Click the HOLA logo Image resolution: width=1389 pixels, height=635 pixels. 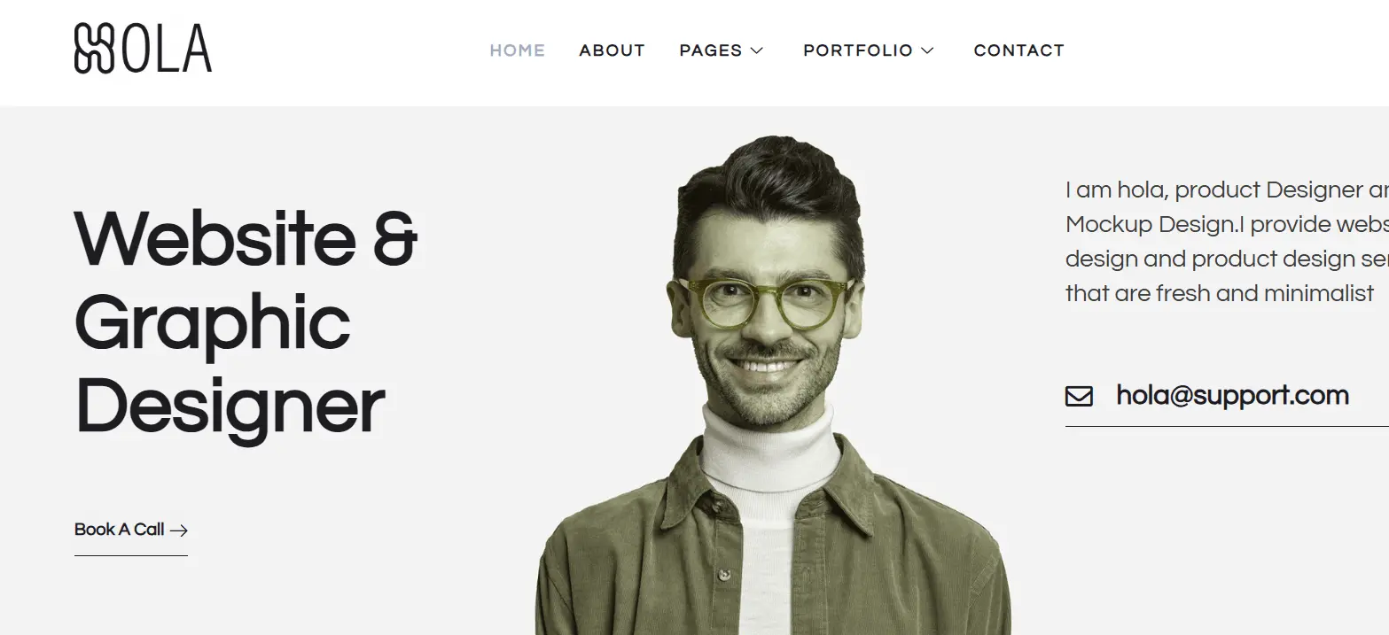coord(143,49)
